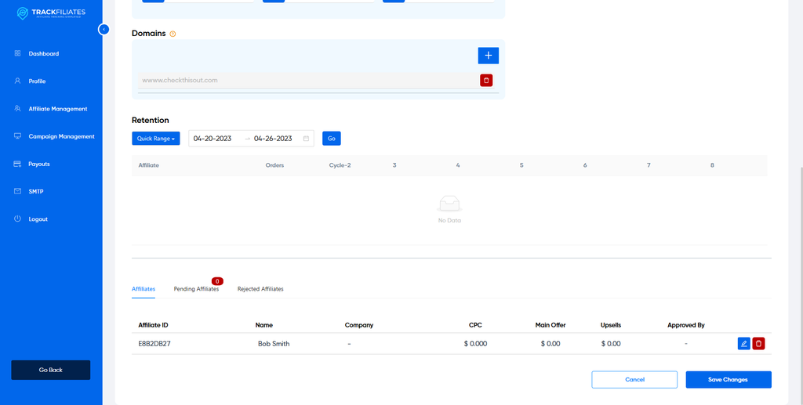Screen dimensions: 803x405
Task: Click the start date 04-20-2023 field
Action: 213,139
